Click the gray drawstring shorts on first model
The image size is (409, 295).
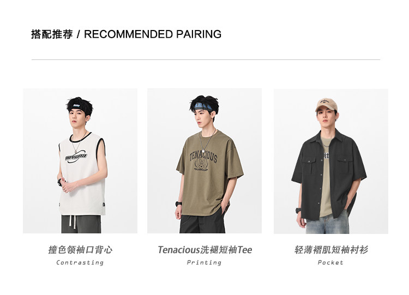81,224
